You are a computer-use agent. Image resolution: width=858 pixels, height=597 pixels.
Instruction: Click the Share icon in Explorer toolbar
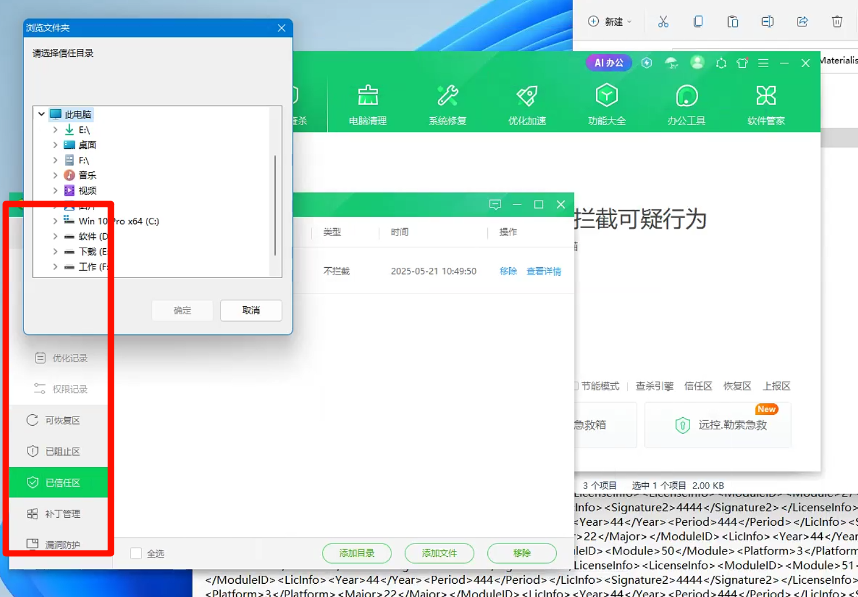click(802, 22)
